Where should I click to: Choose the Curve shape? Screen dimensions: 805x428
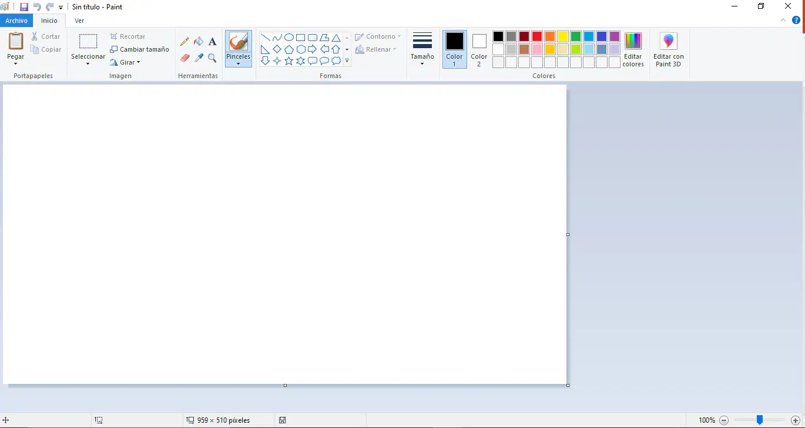(x=277, y=38)
